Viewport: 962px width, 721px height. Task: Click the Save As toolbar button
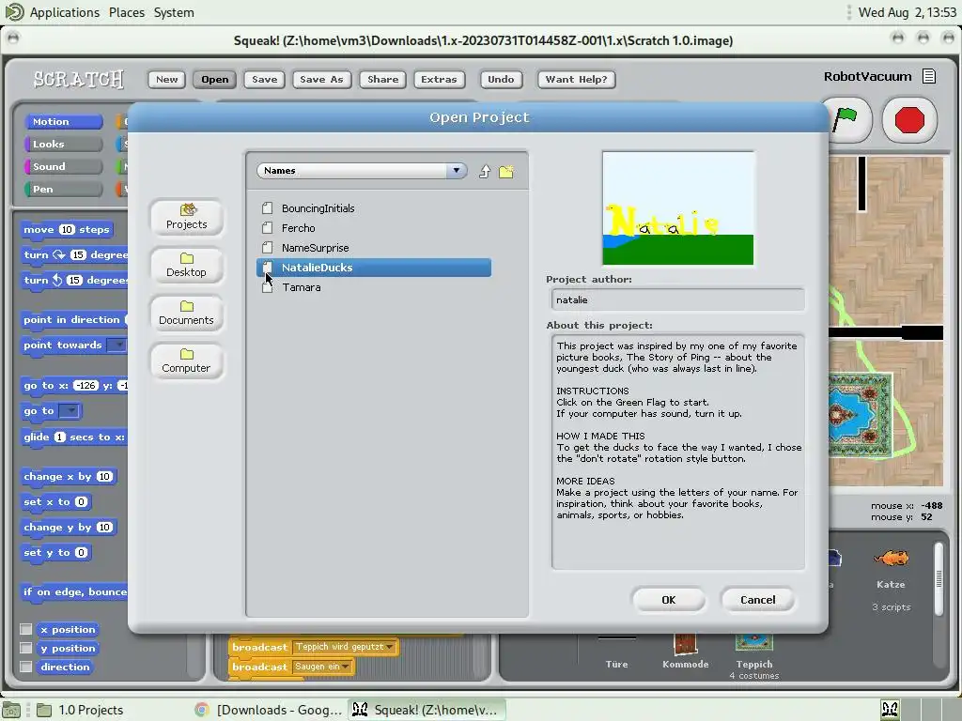(321, 79)
